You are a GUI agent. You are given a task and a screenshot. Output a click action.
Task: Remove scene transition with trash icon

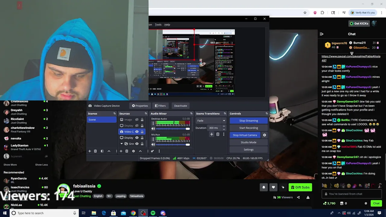pos(218,134)
